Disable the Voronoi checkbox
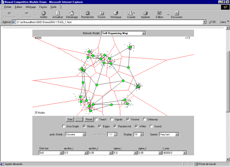The height and width of the screenshot is (167, 230). click(x=128, y=119)
